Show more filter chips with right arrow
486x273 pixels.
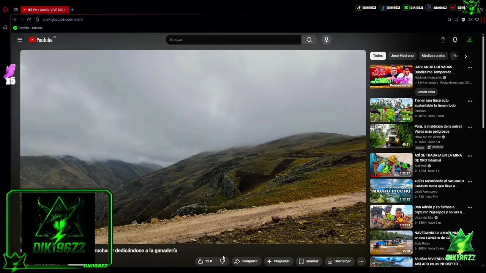tap(465, 56)
